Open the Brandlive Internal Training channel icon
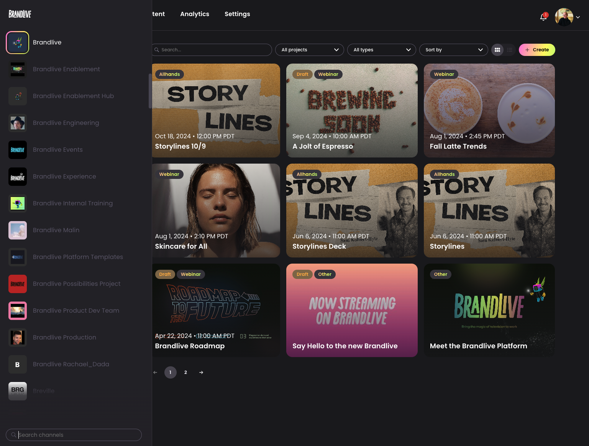 coord(18,203)
